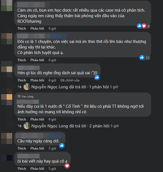163x172 pixels.
Task: Toggle Thích on the 'Nếu đây coi là' comment
Action: tap(22, 119)
